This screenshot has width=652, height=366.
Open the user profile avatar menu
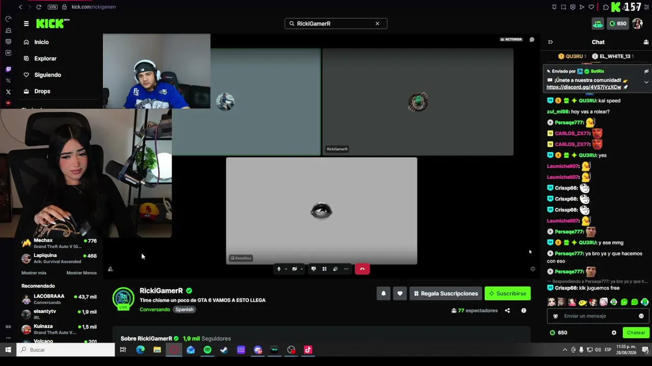637,23
